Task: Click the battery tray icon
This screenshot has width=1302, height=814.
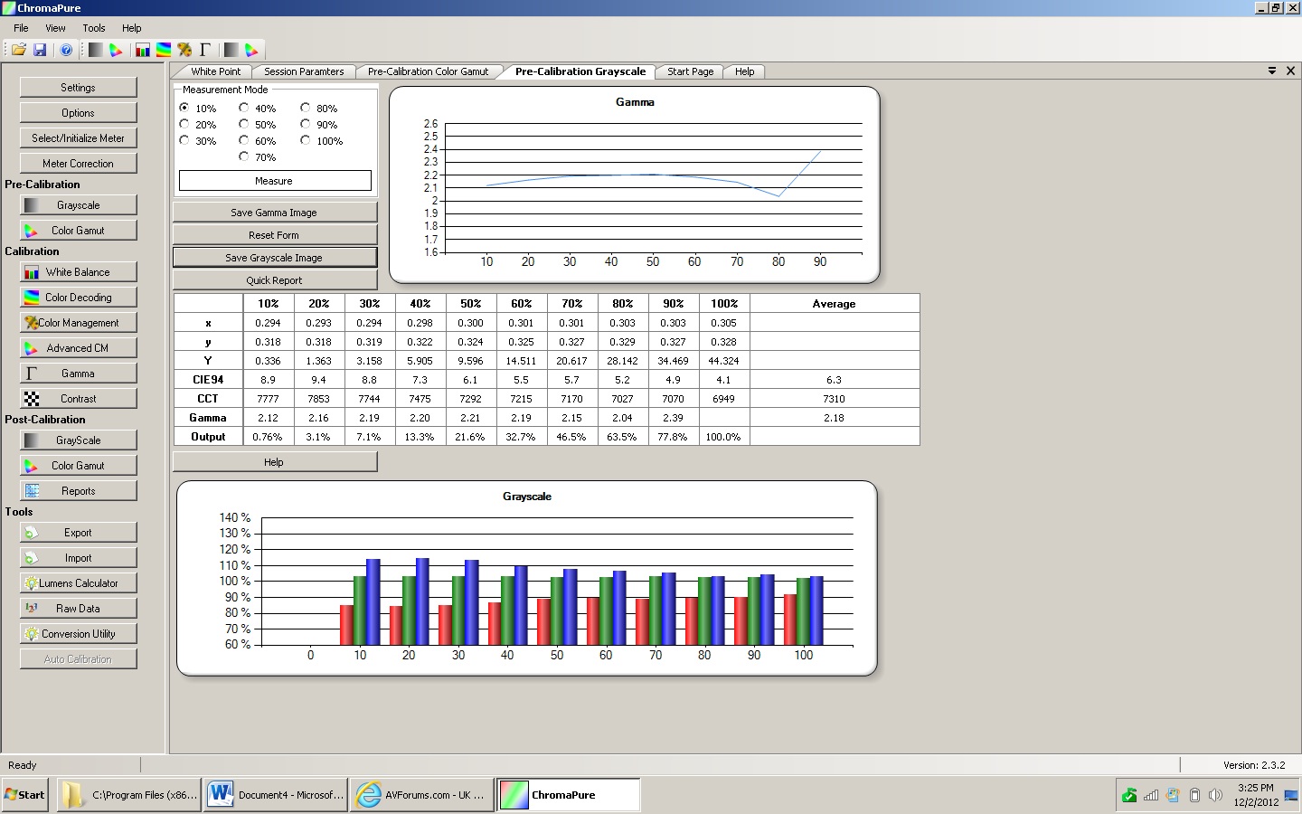Action: point(1194,795)
